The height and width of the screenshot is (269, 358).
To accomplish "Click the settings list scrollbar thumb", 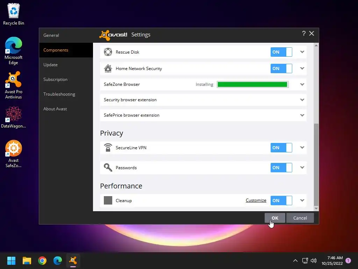I will 316,165.
